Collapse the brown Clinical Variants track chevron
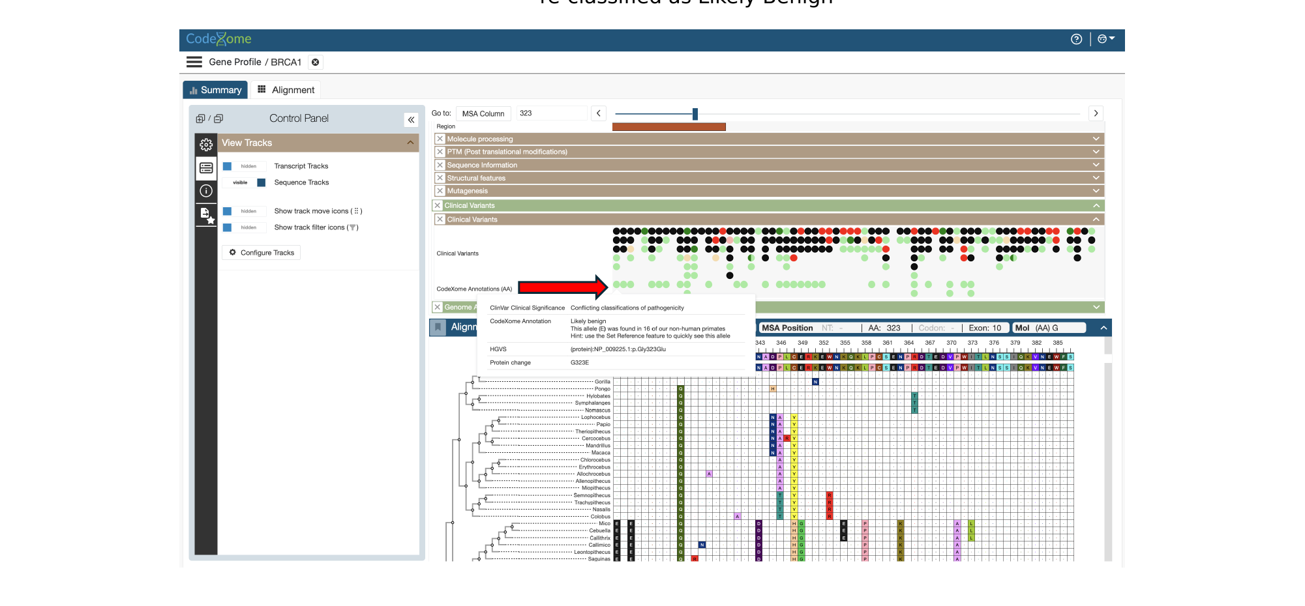This screenshot has width=1305, height=606. (1096, 220)
